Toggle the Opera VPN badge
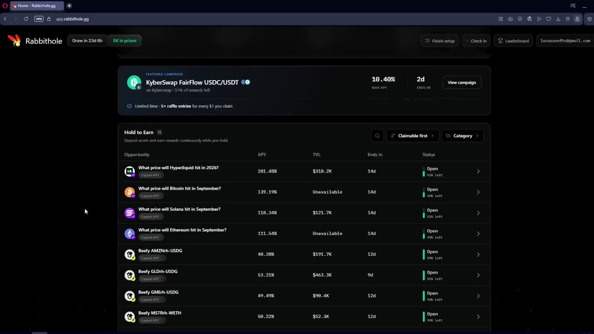Image resolution: width=594 pixels, height=334 pixels. pos(39,19)
